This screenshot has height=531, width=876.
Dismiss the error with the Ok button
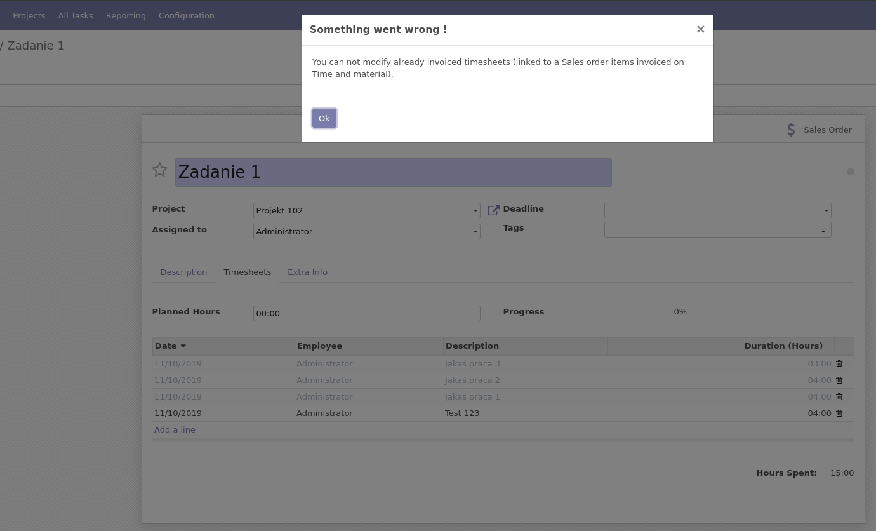coord(324,118)
